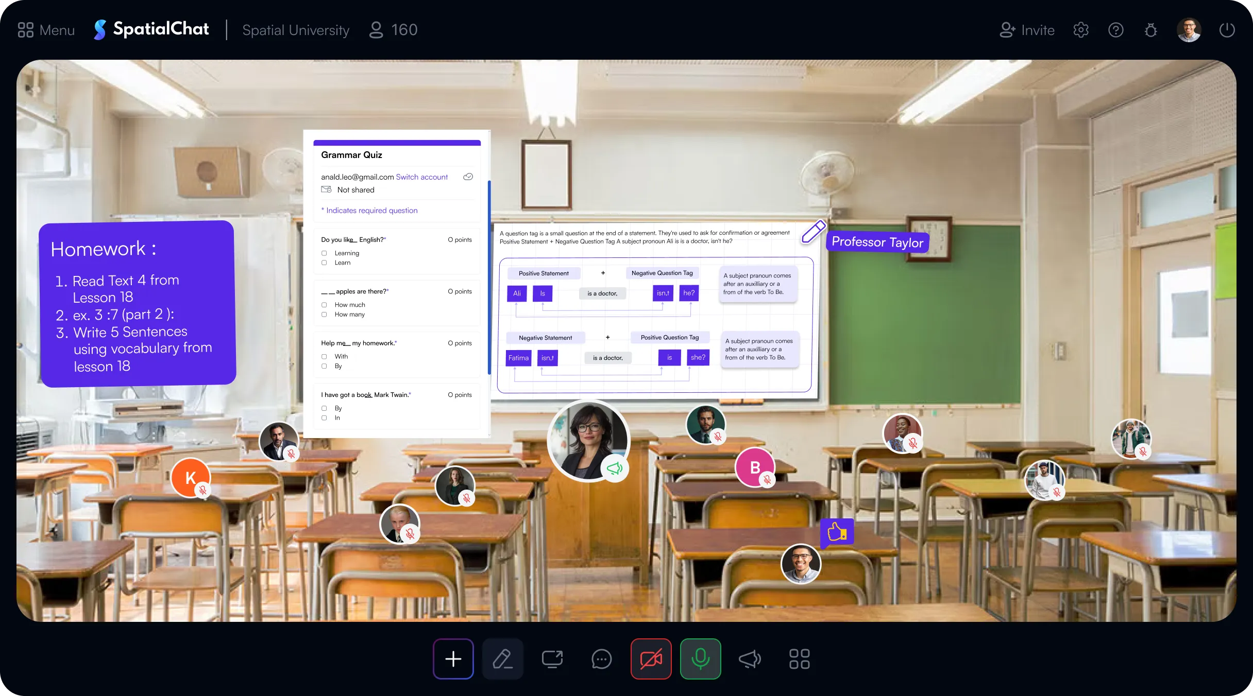Click the plus add-content button

point(453,659)
